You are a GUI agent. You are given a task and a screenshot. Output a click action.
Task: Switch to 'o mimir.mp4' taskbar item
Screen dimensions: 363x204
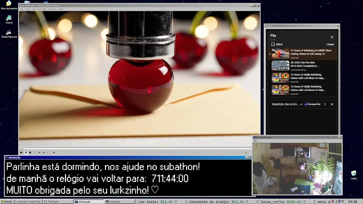28,201
